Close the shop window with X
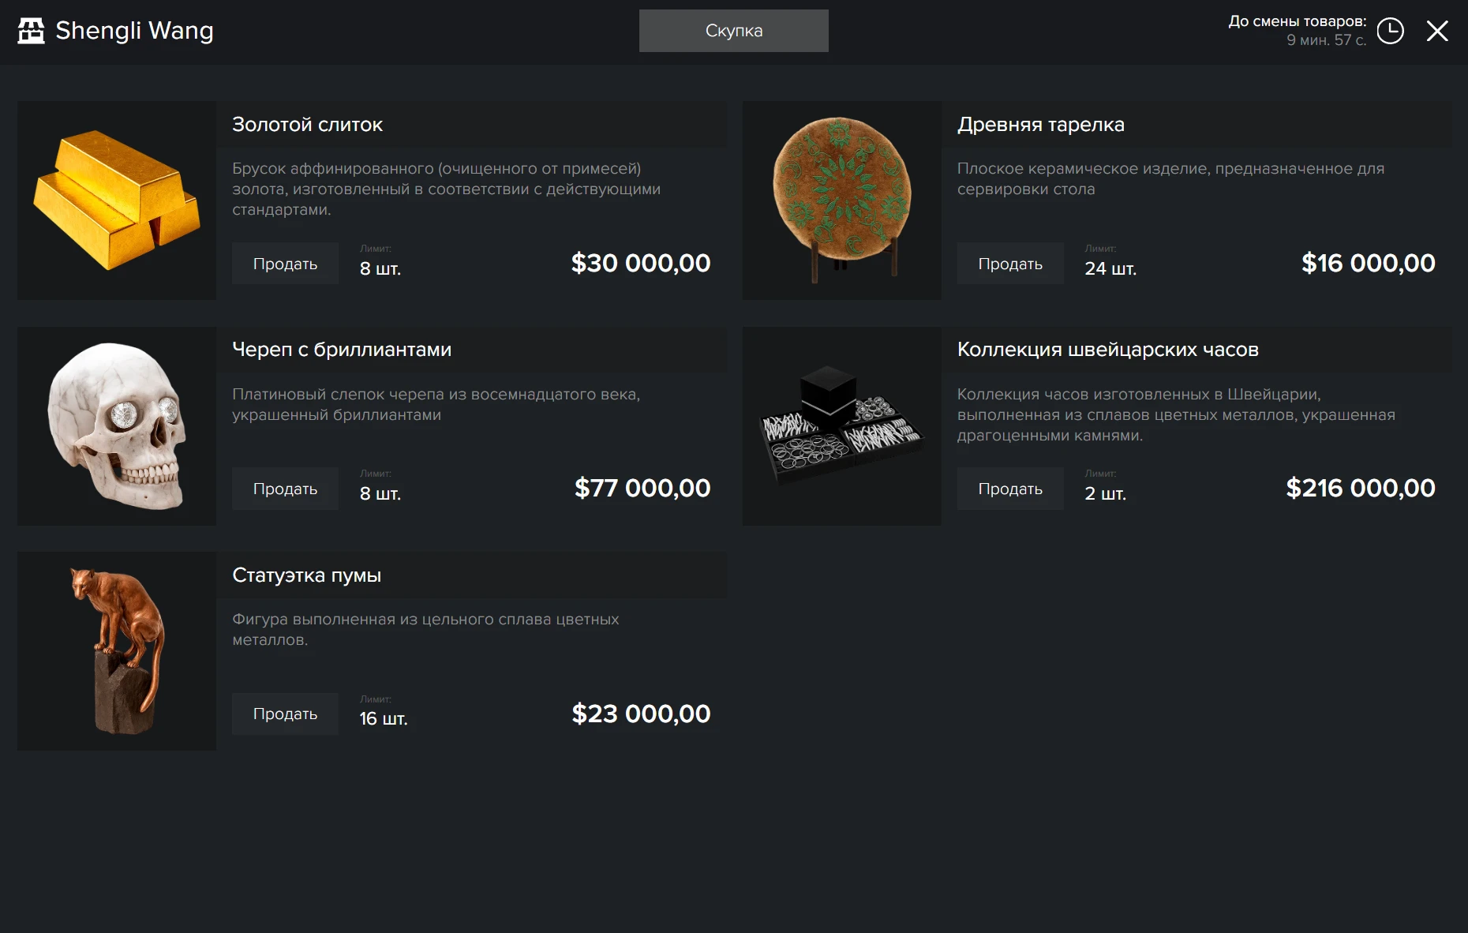 [1437, 31]
